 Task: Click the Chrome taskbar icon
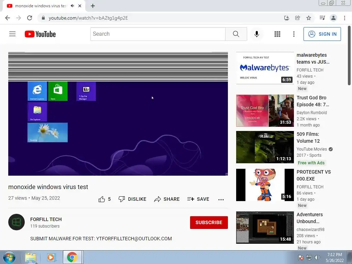coord(72,257)
